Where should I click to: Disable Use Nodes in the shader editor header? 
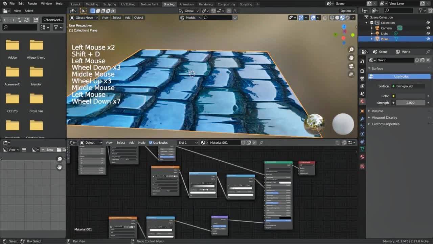click(151, 142)
